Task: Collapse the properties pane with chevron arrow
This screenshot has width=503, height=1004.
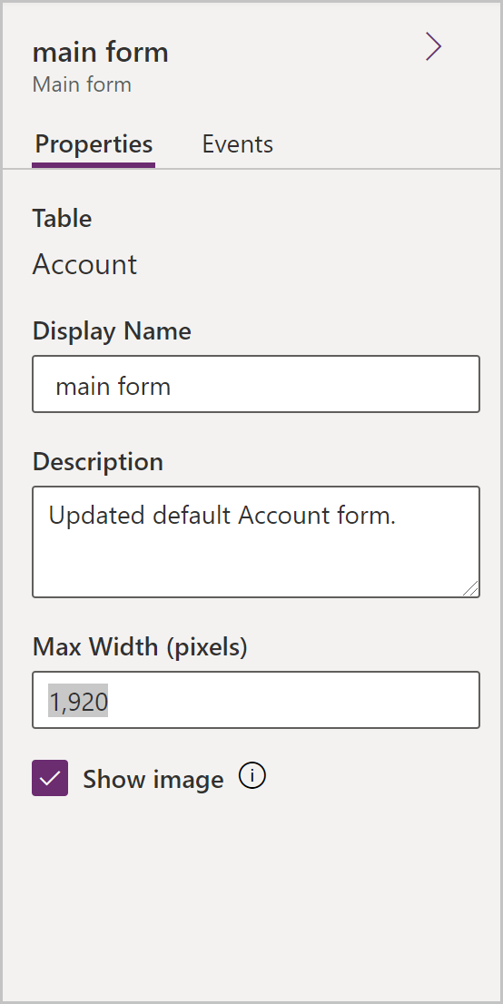Action: pyautogui.click(x=434, y=46)
